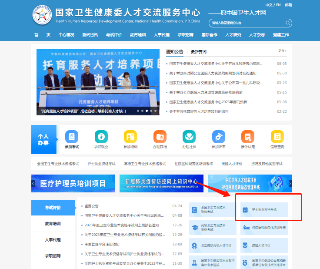Click 住院医师规范化培训考核 text link
The width and height of the screenshot is (320, 269).
[x=193, y=164]
